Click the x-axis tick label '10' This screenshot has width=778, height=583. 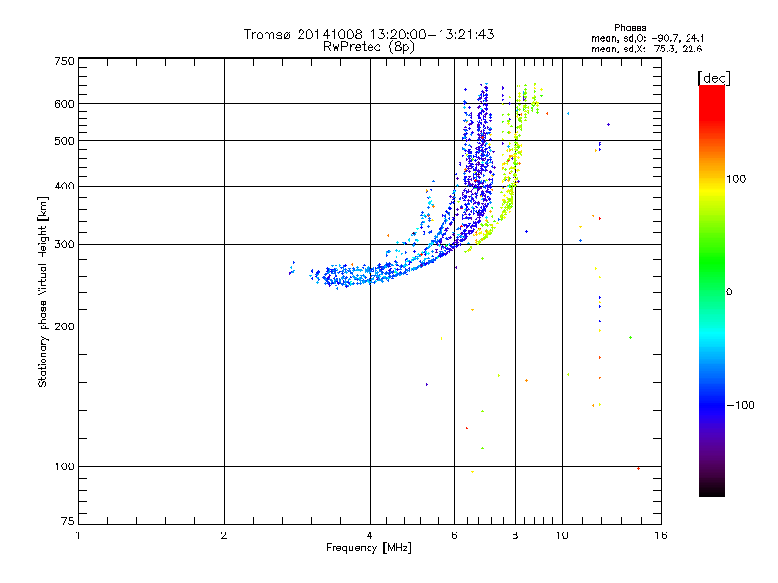562,535
